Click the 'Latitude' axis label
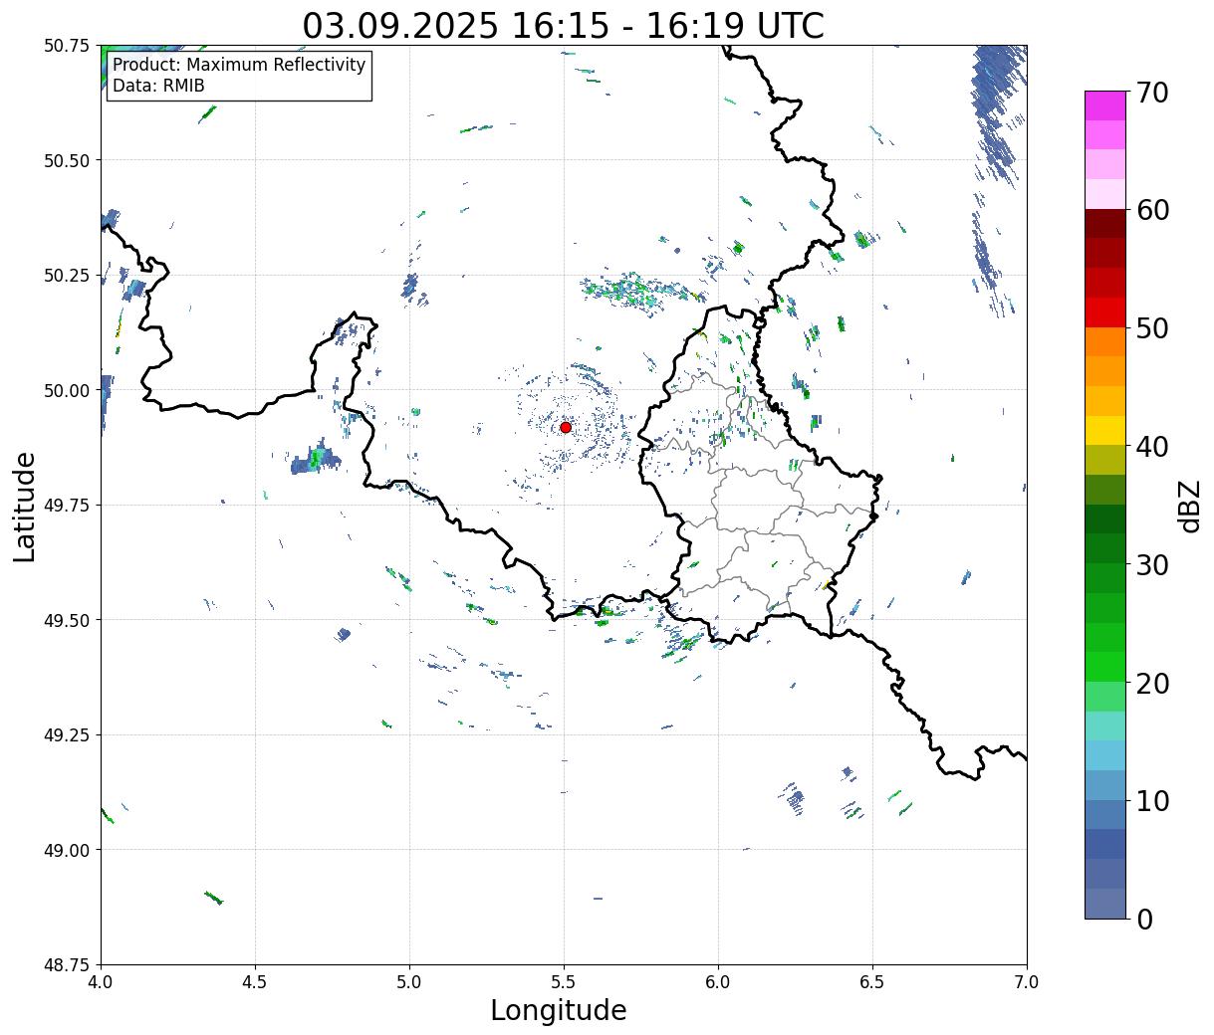This screenshot has width=1214, height=1035. pyautogui.click(x=24, y=506)
